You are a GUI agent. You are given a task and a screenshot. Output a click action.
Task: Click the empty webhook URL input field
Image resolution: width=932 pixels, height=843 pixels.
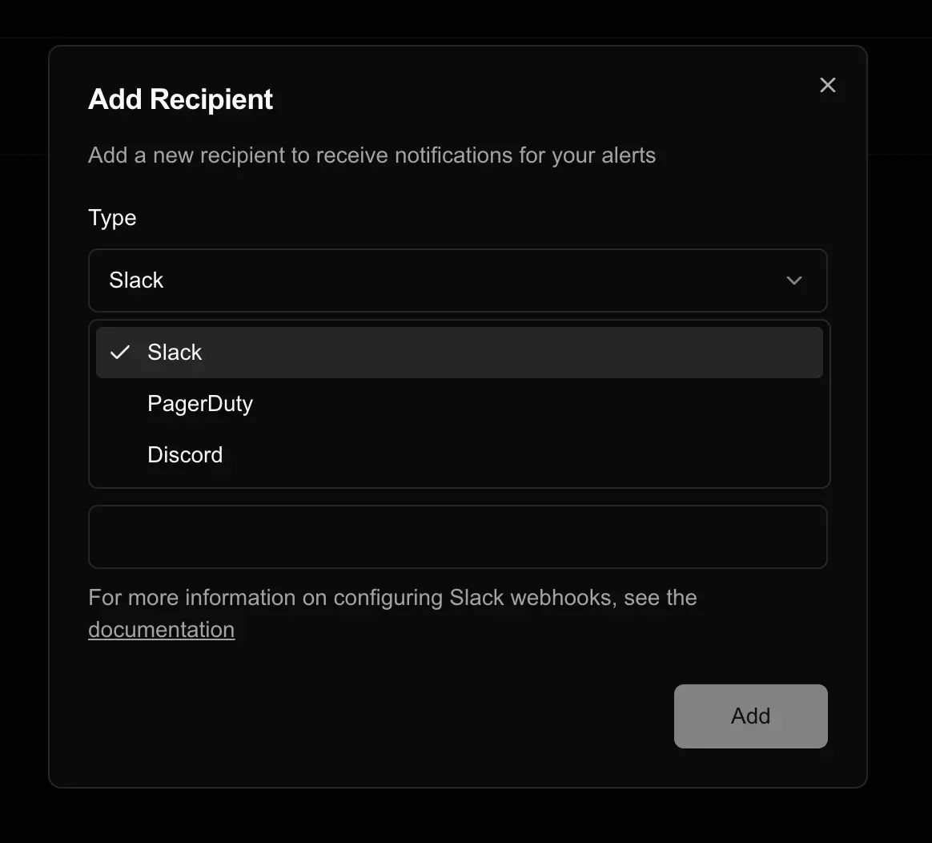click(x=458, y=537)
